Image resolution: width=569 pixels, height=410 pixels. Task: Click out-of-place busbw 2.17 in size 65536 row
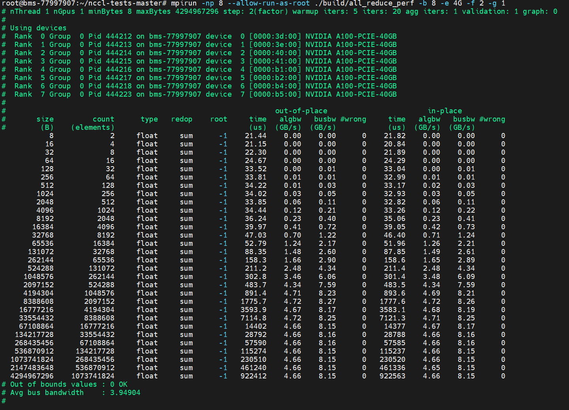tap(327, 243)
